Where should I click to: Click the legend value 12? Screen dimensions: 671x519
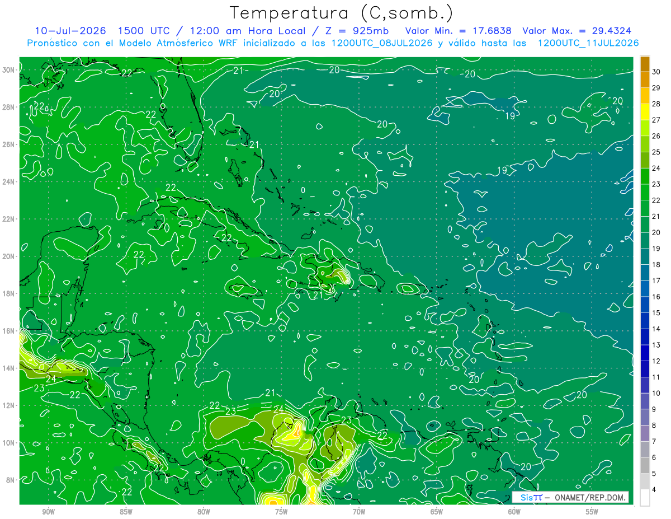click(x=656, y=361)
